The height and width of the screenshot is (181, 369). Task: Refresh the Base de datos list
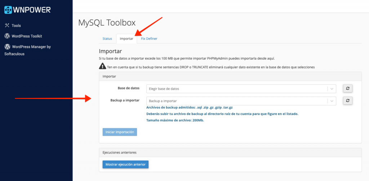[x=348, y=88]
